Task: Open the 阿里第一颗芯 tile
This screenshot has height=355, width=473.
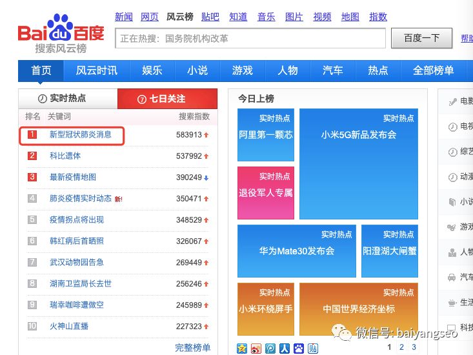Action: tap(266, 135)
